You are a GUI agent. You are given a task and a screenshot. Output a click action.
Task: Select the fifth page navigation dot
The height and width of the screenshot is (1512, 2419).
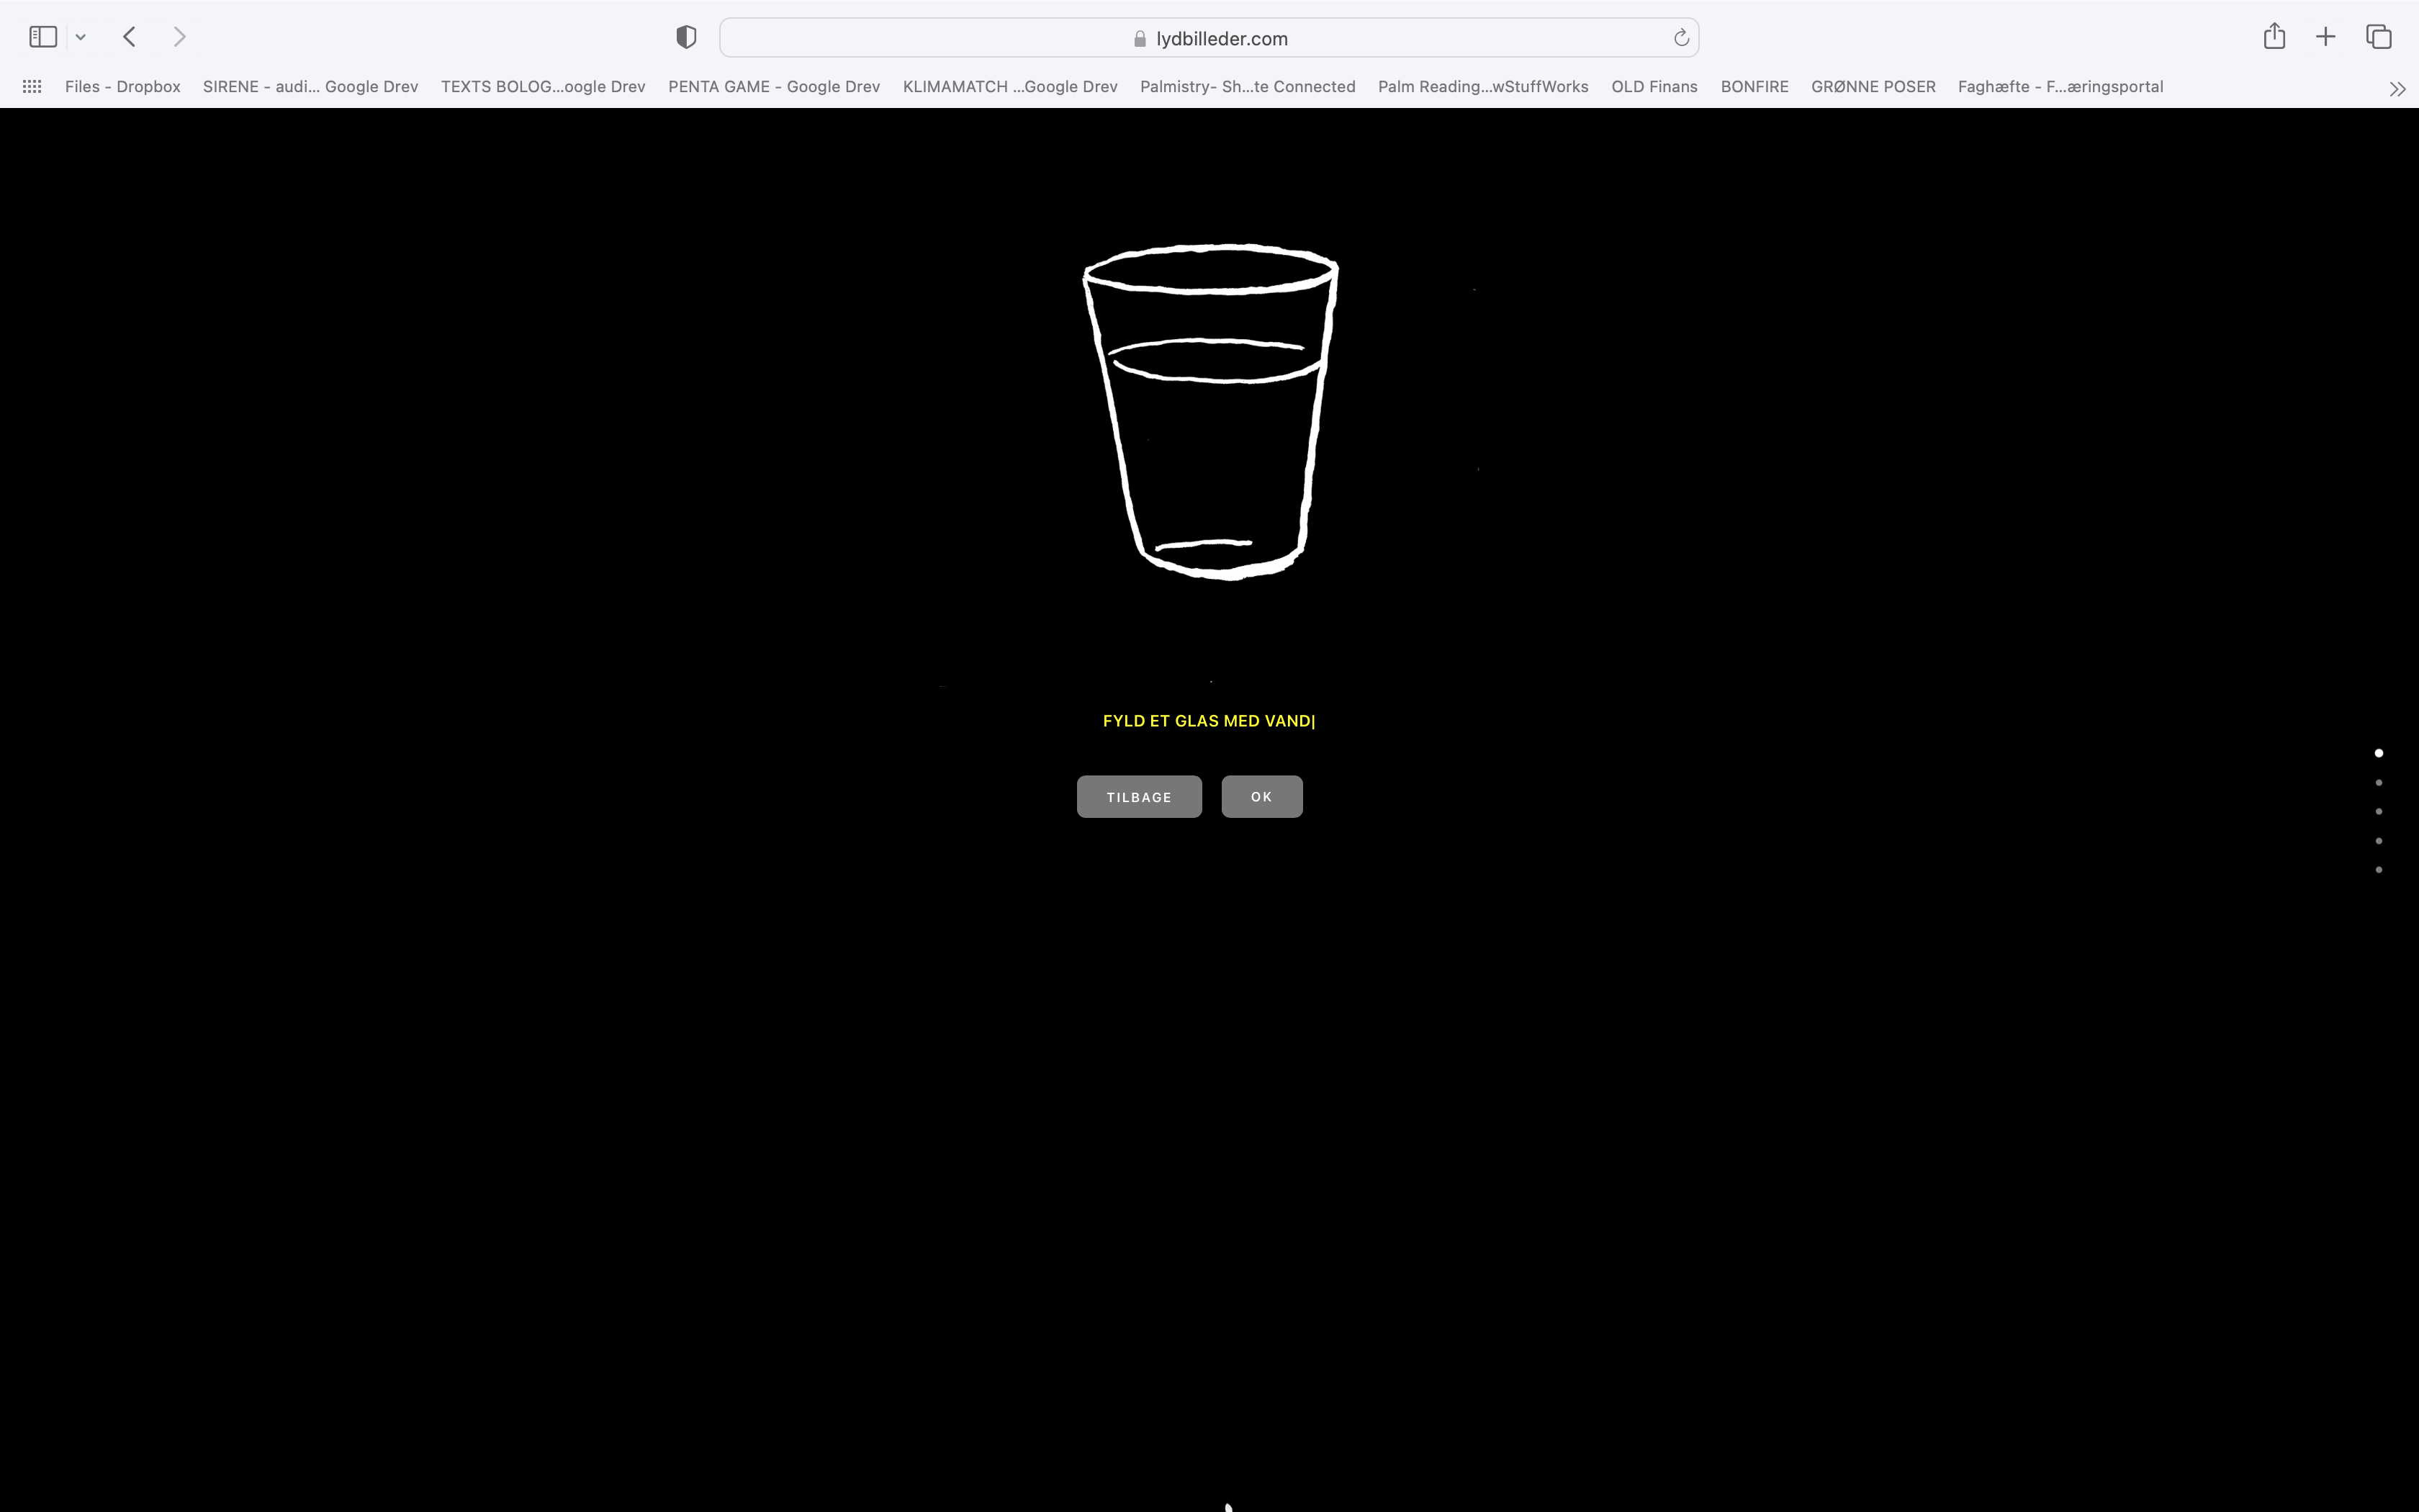[x=2379, y=870]
